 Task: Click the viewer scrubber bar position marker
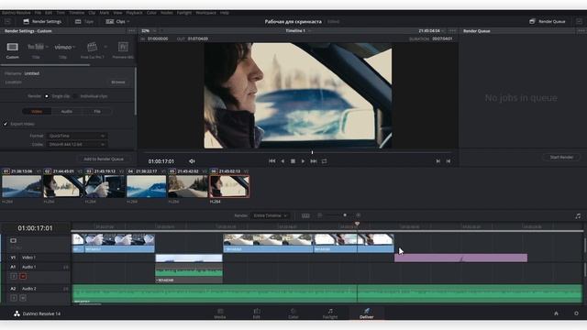[x=312, y=152]
